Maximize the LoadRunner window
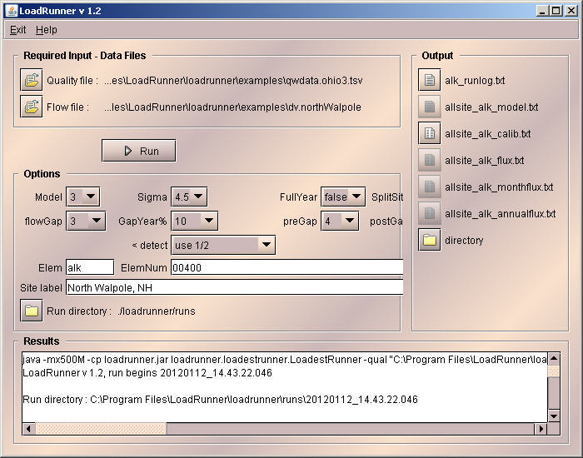583x458 pixels. (556, 10)
